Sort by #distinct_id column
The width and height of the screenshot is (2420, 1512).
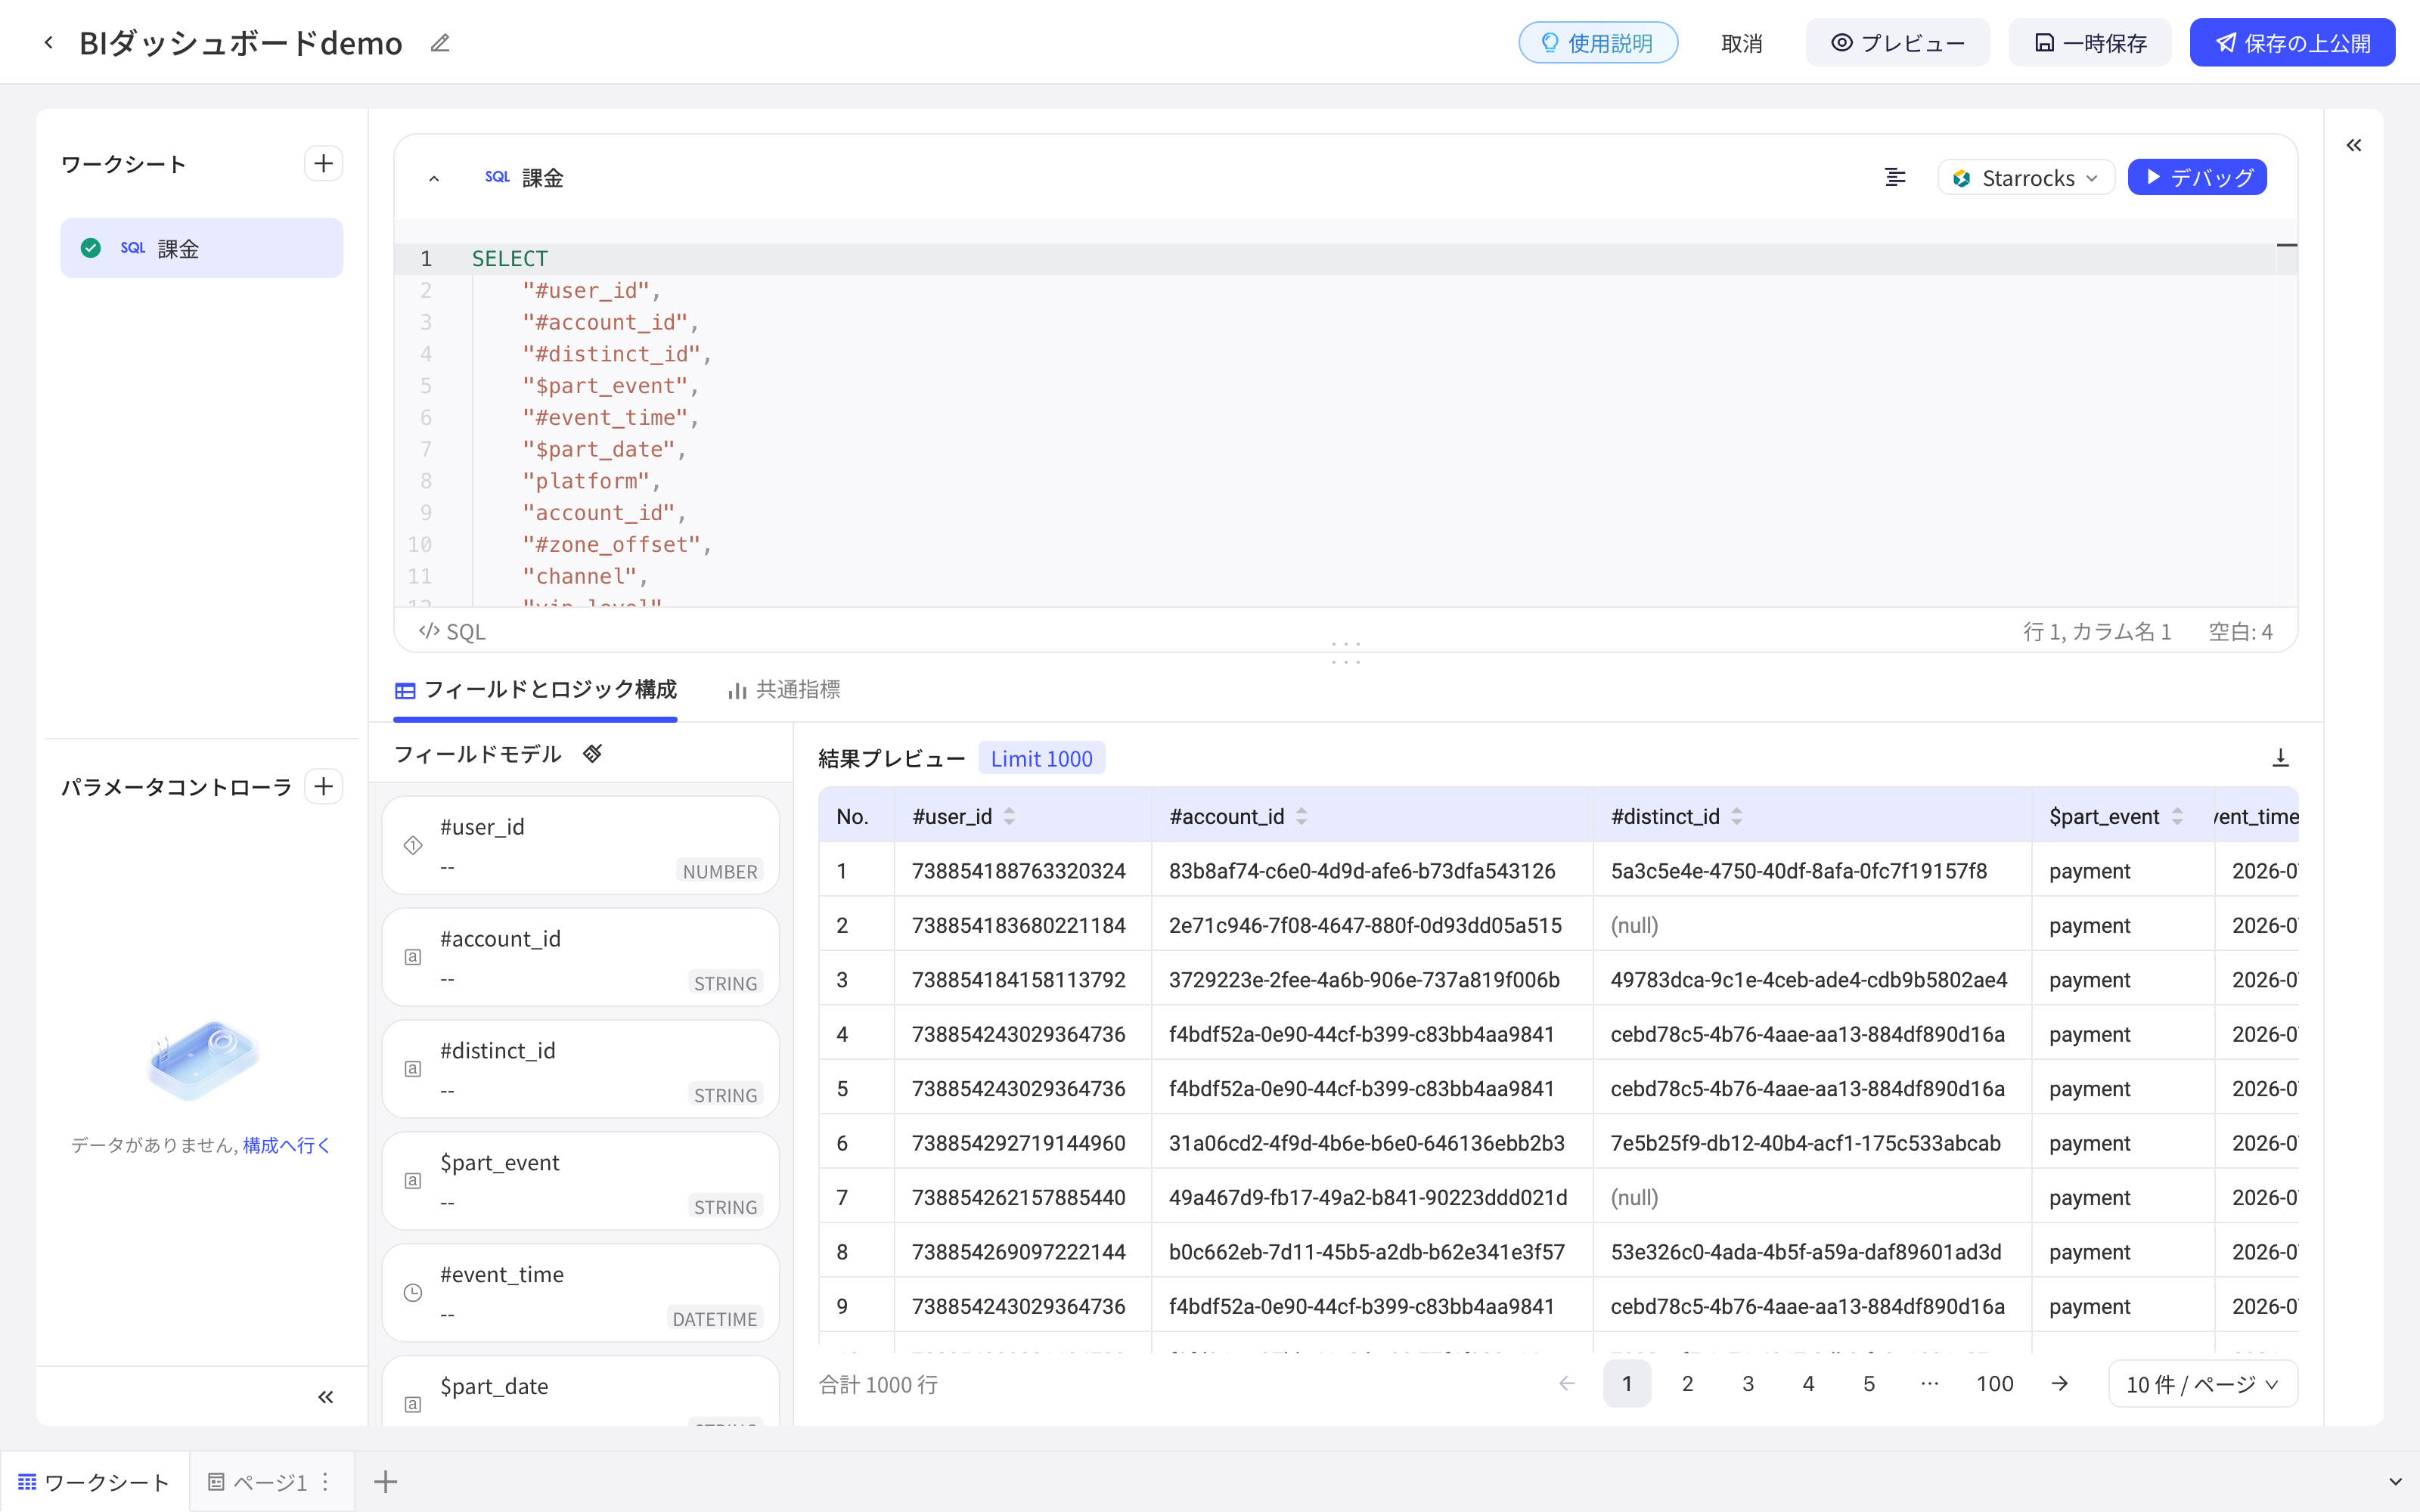1737,817
